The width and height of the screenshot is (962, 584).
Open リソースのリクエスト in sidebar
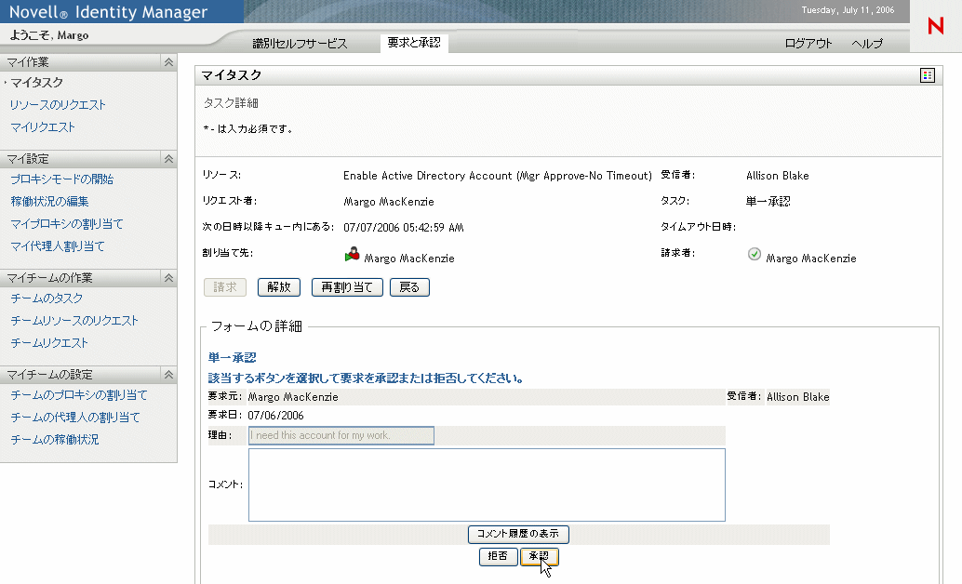click(58, 105)
